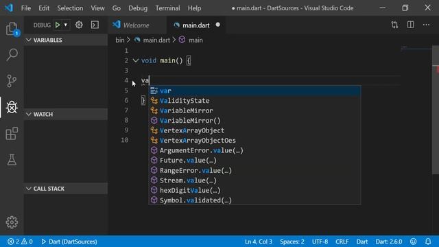Change encoding via UTF-8
Screen dimensions: 439x247
[x=320, y=242]
